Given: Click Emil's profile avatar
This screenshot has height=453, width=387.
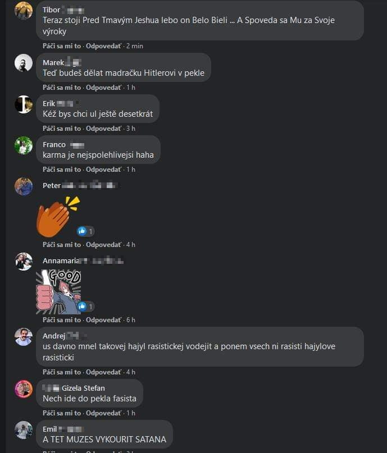Looking at the screenshot, I should pyautogui.click(x=24, y=430).
